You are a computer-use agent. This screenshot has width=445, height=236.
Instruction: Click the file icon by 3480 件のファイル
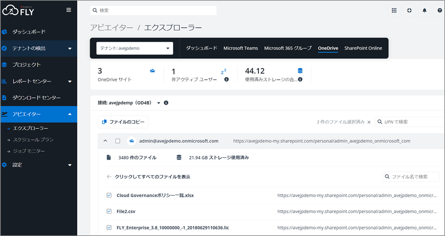pyautogui.click(x=109, y=158)
